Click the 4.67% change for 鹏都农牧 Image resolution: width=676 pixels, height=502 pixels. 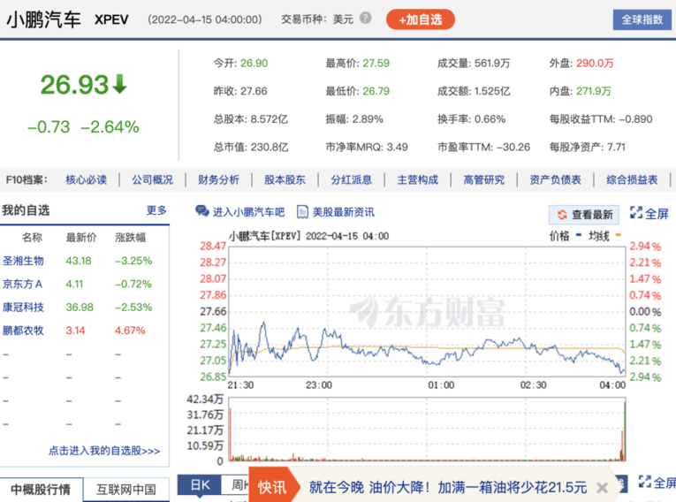[130, 331]
